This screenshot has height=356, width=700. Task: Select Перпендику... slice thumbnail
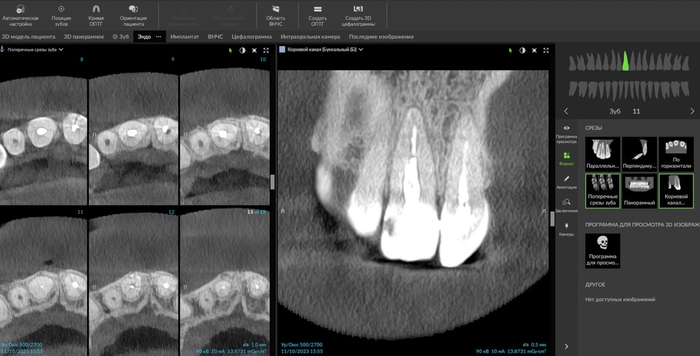tap(639, 154)
